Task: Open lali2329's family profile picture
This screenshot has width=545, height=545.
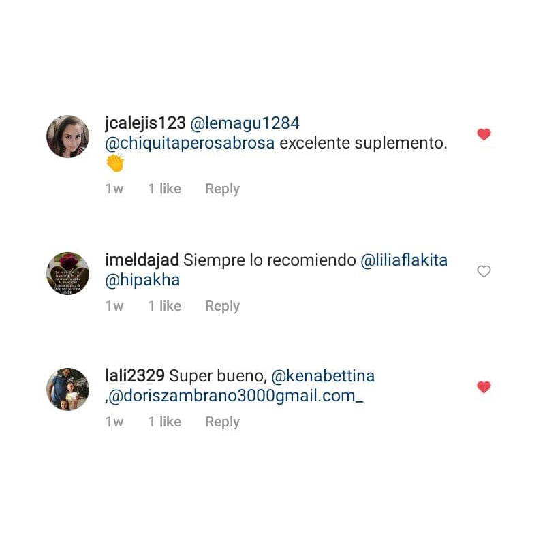Action: coord(67,389)
